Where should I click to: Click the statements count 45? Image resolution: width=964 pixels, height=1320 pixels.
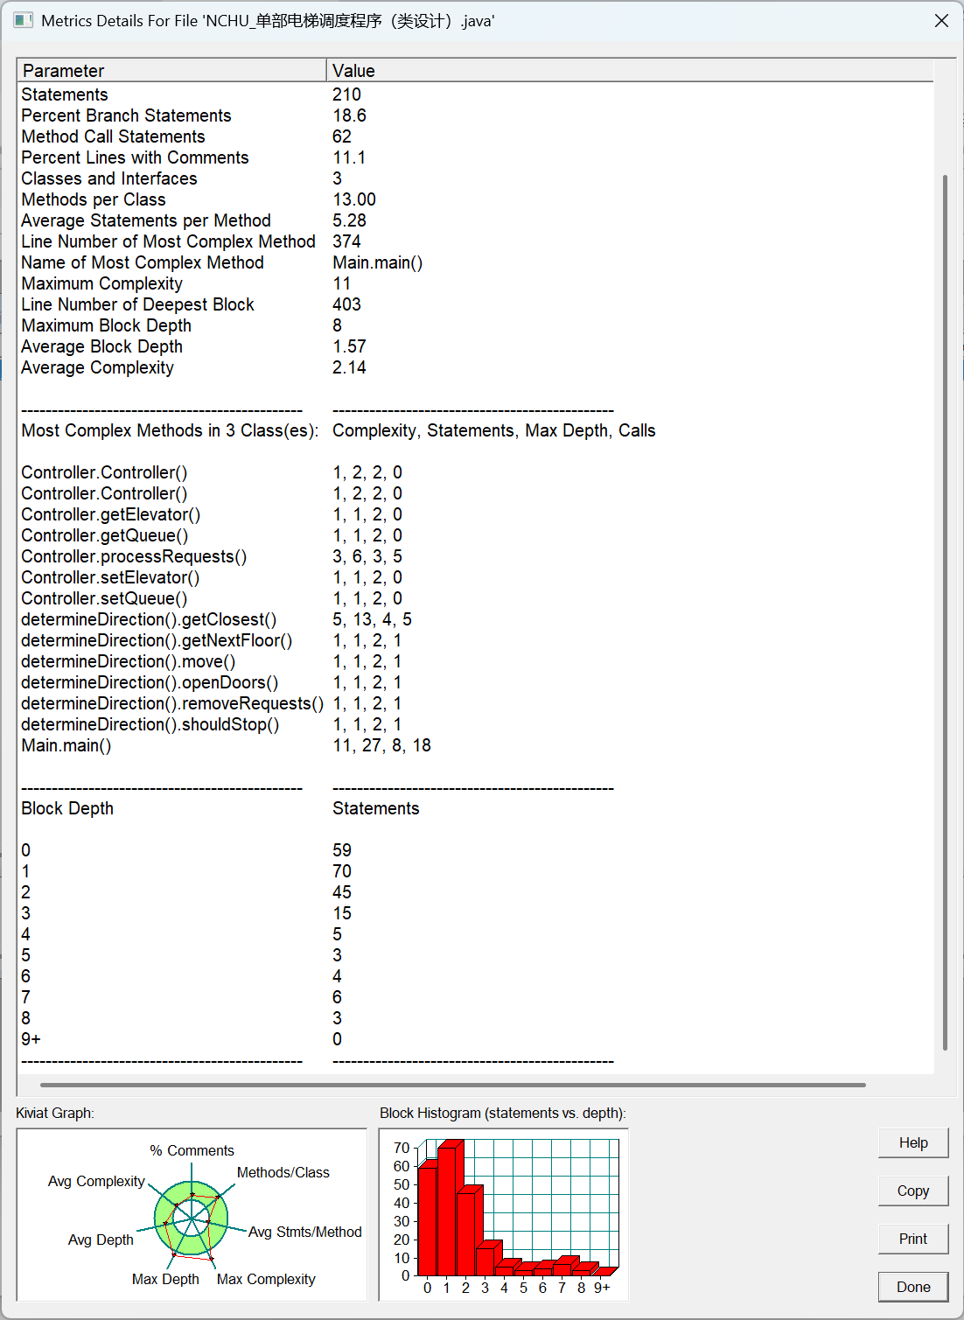342,892
